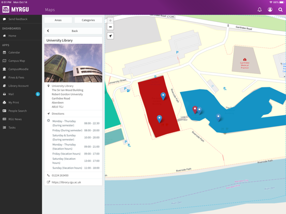Select upper blue pin on red building
The width and height of the screenshot is (286, 214).
pos(163,96)
